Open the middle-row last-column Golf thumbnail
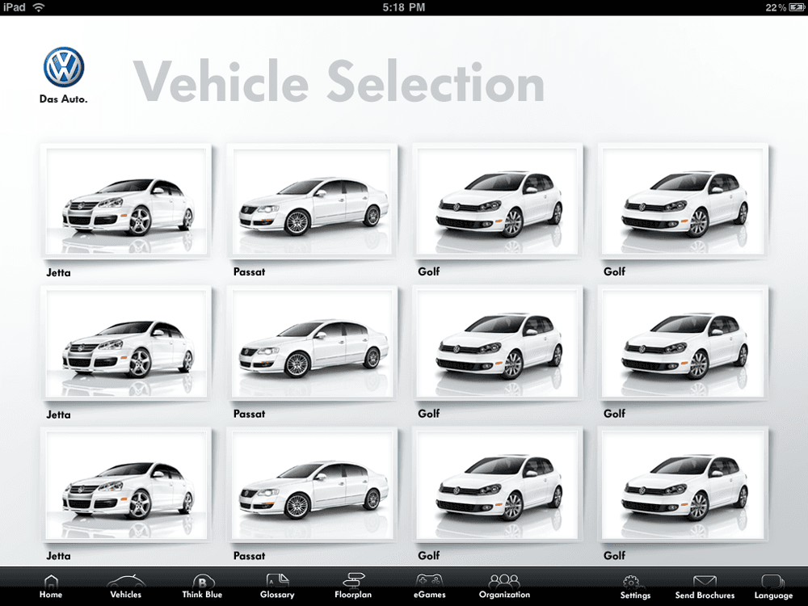Image resolution: width=808 pixels, height=606 pixels. click(684, 343)
